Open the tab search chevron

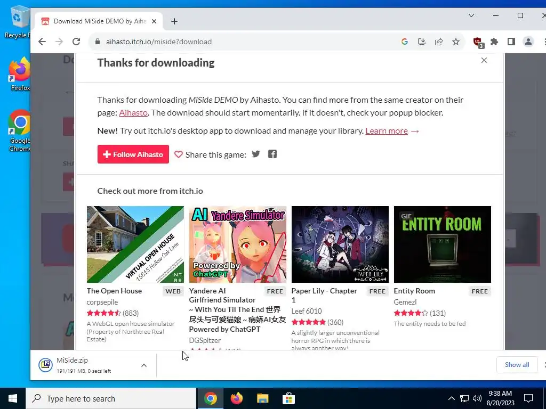pyautogui.click(x=471, y=15)
